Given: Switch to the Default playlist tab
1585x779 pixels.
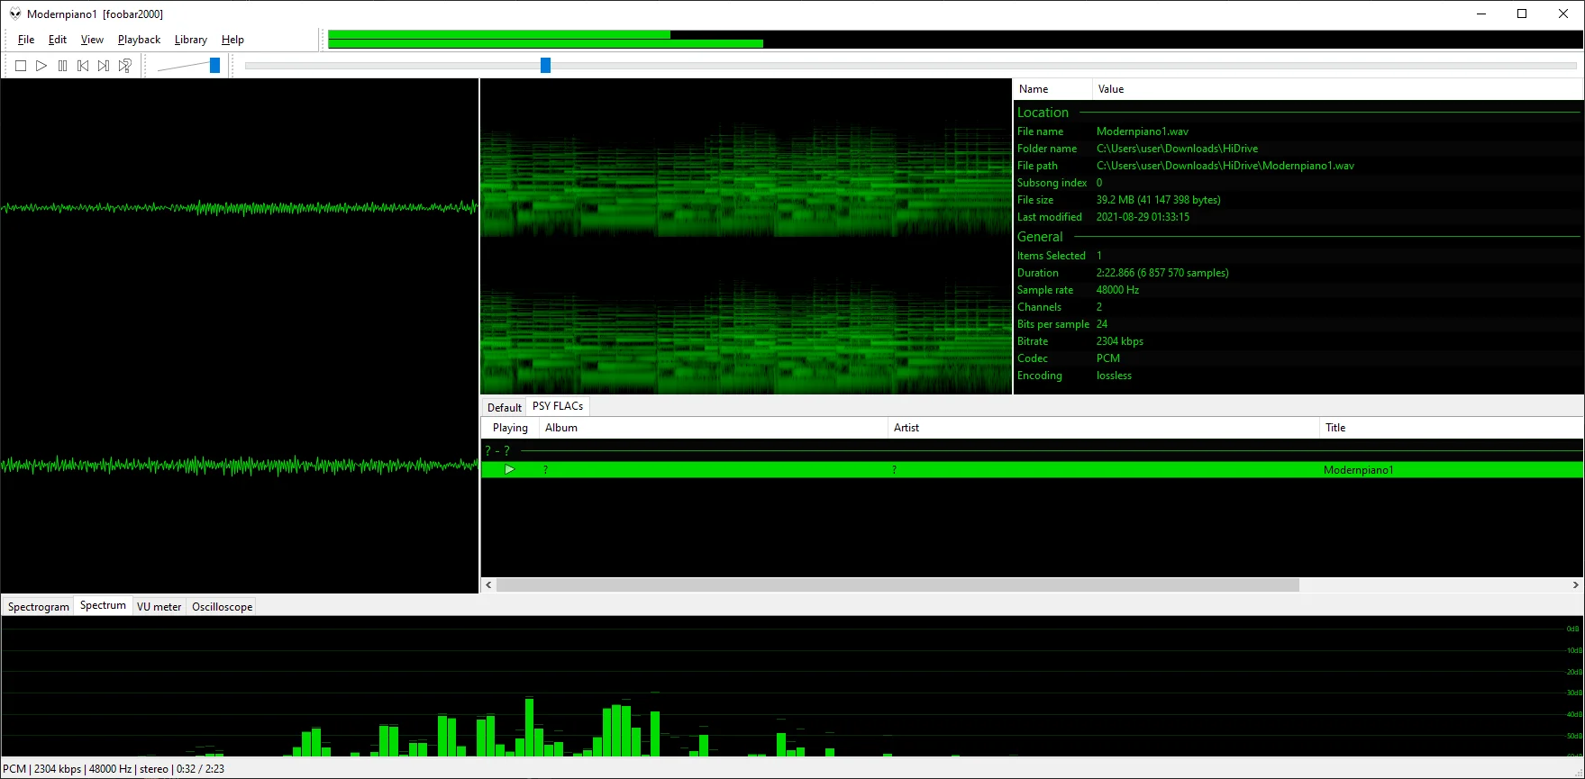Looking at the screenshot, I should click(x=505, y=407).
